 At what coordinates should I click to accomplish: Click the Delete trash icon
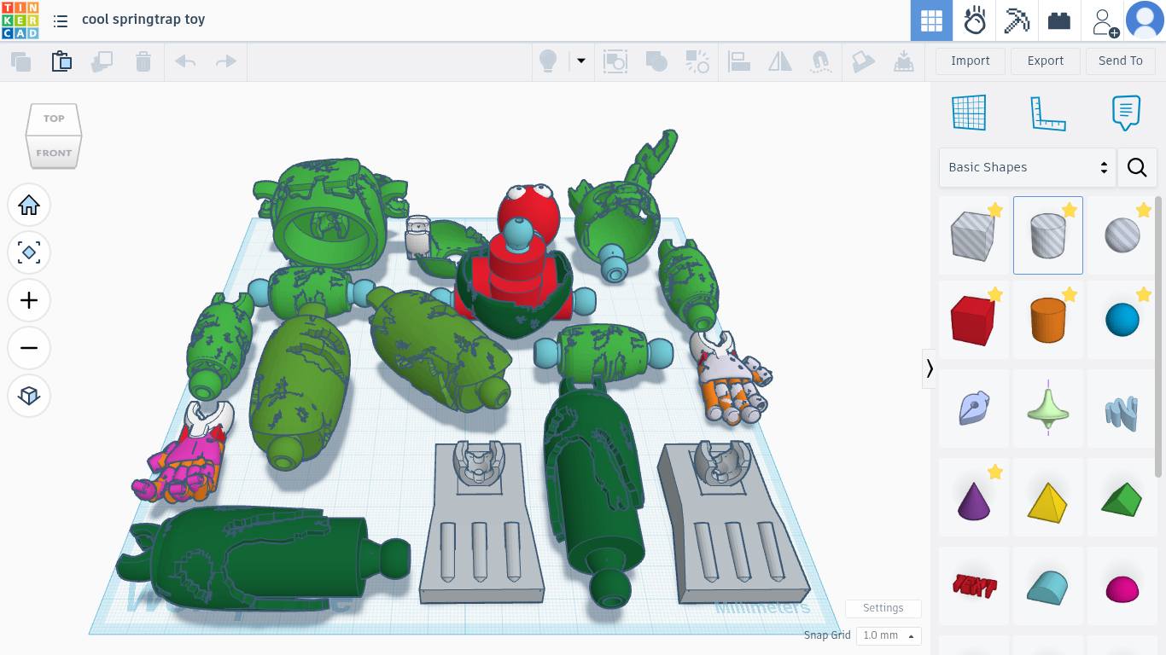click(143, 61)
